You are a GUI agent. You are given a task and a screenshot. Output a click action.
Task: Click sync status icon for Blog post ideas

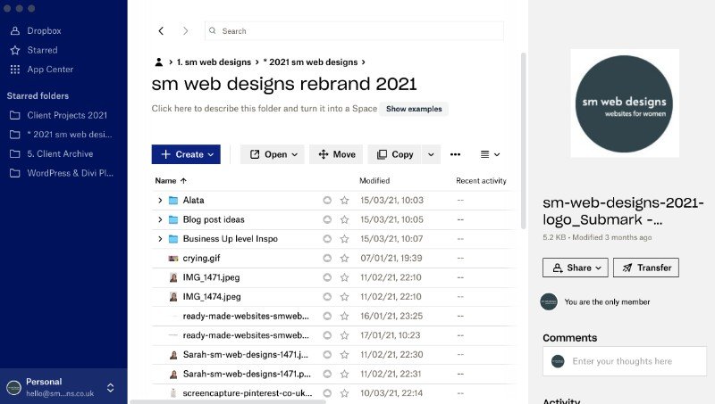[x=327, y=219]
